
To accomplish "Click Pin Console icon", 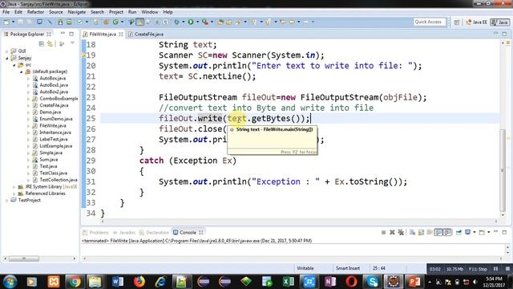I will coord(459,232).
